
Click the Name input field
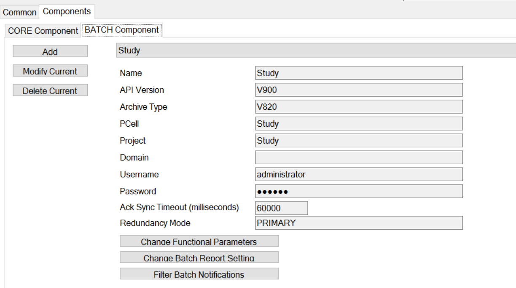[359, 73]
